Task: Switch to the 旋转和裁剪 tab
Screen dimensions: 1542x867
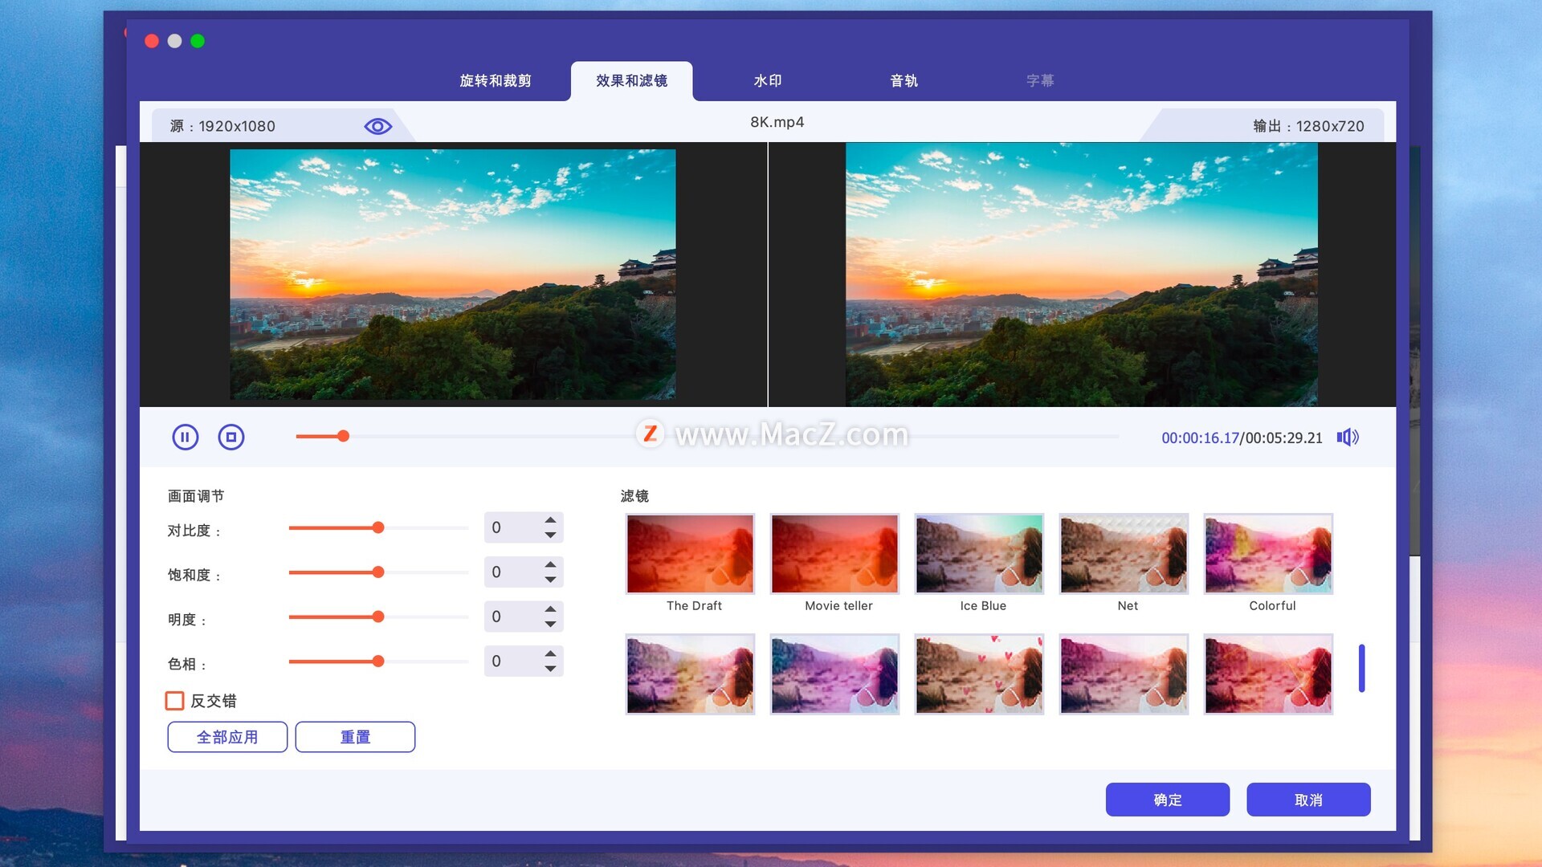Action: (496, 80)
